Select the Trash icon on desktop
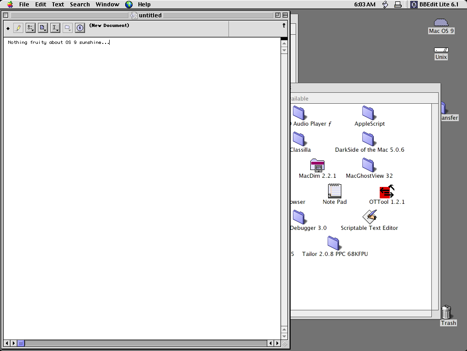 [446, 312]
